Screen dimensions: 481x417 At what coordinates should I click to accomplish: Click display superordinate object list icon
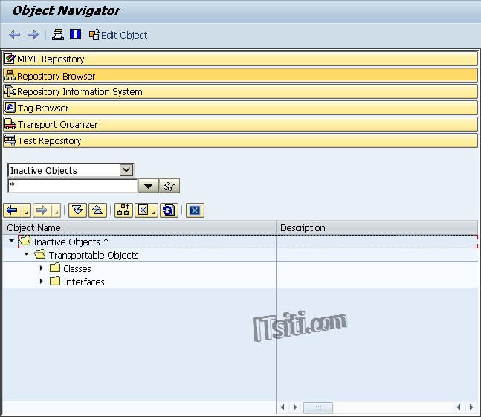123,210
